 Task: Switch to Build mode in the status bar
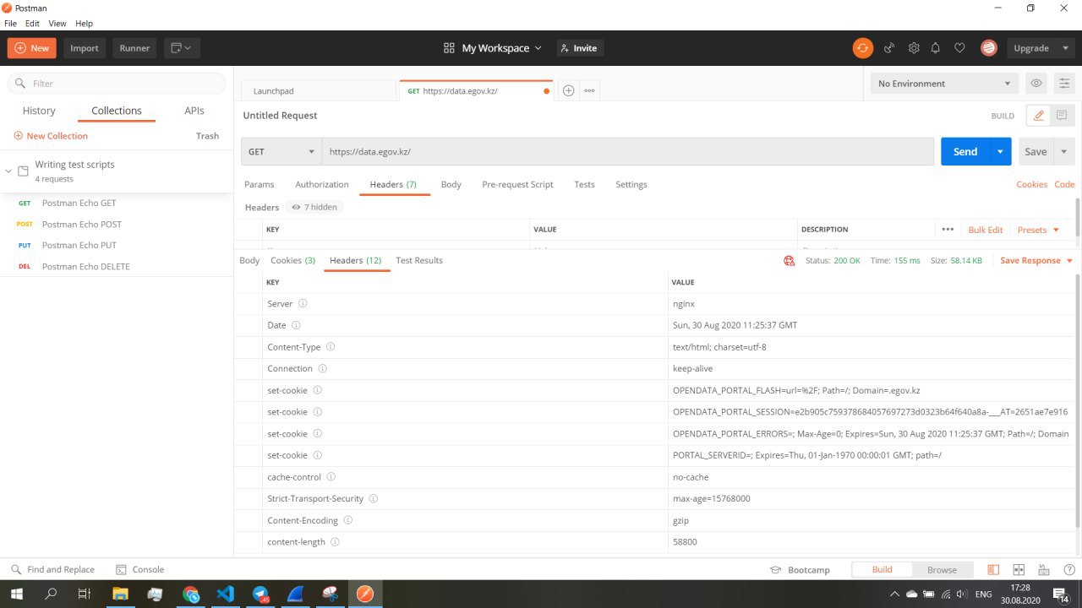pos(882,570)
